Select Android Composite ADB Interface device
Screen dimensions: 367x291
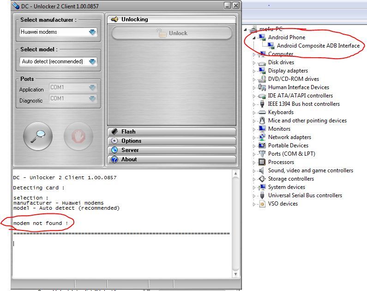click(319, 46)
